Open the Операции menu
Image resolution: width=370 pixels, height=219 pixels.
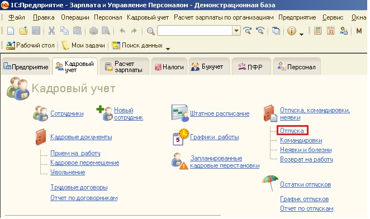click(75, 17)
